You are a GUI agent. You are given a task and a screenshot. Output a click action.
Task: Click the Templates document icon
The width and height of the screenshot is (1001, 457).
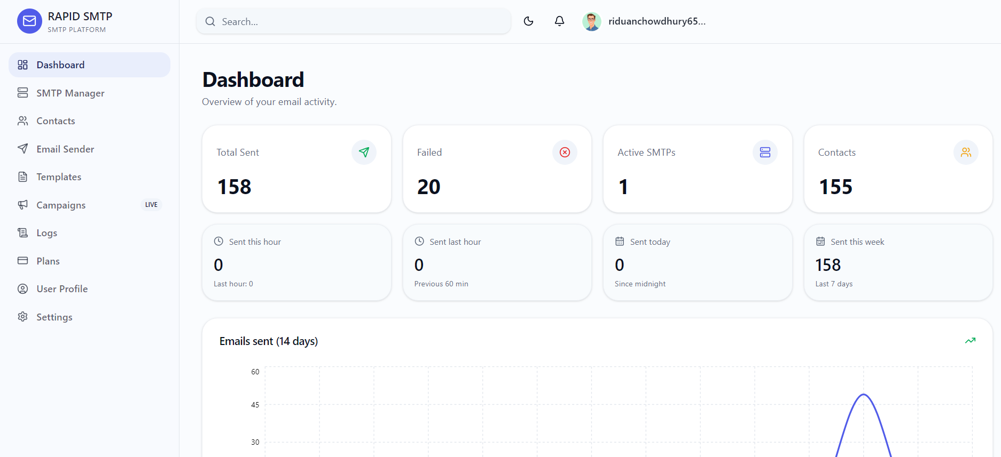pos(22,177)
